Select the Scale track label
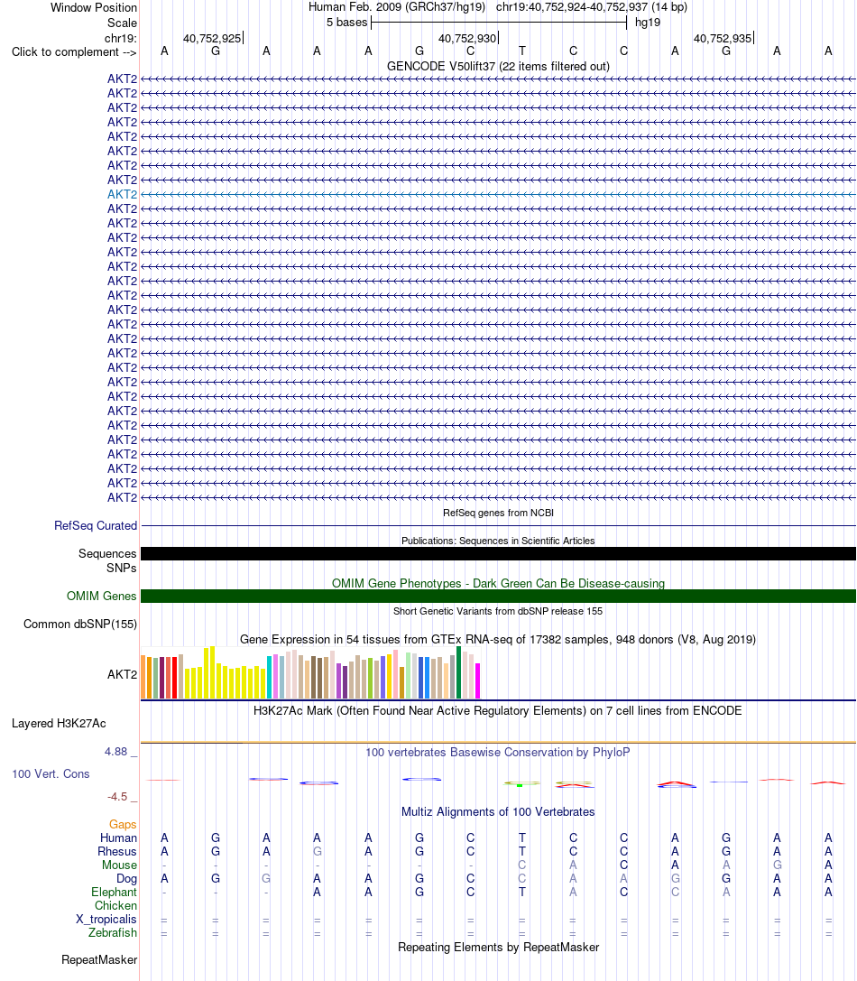Image resolution: width=857 pixels, height=981 pixels. (122, 23)
